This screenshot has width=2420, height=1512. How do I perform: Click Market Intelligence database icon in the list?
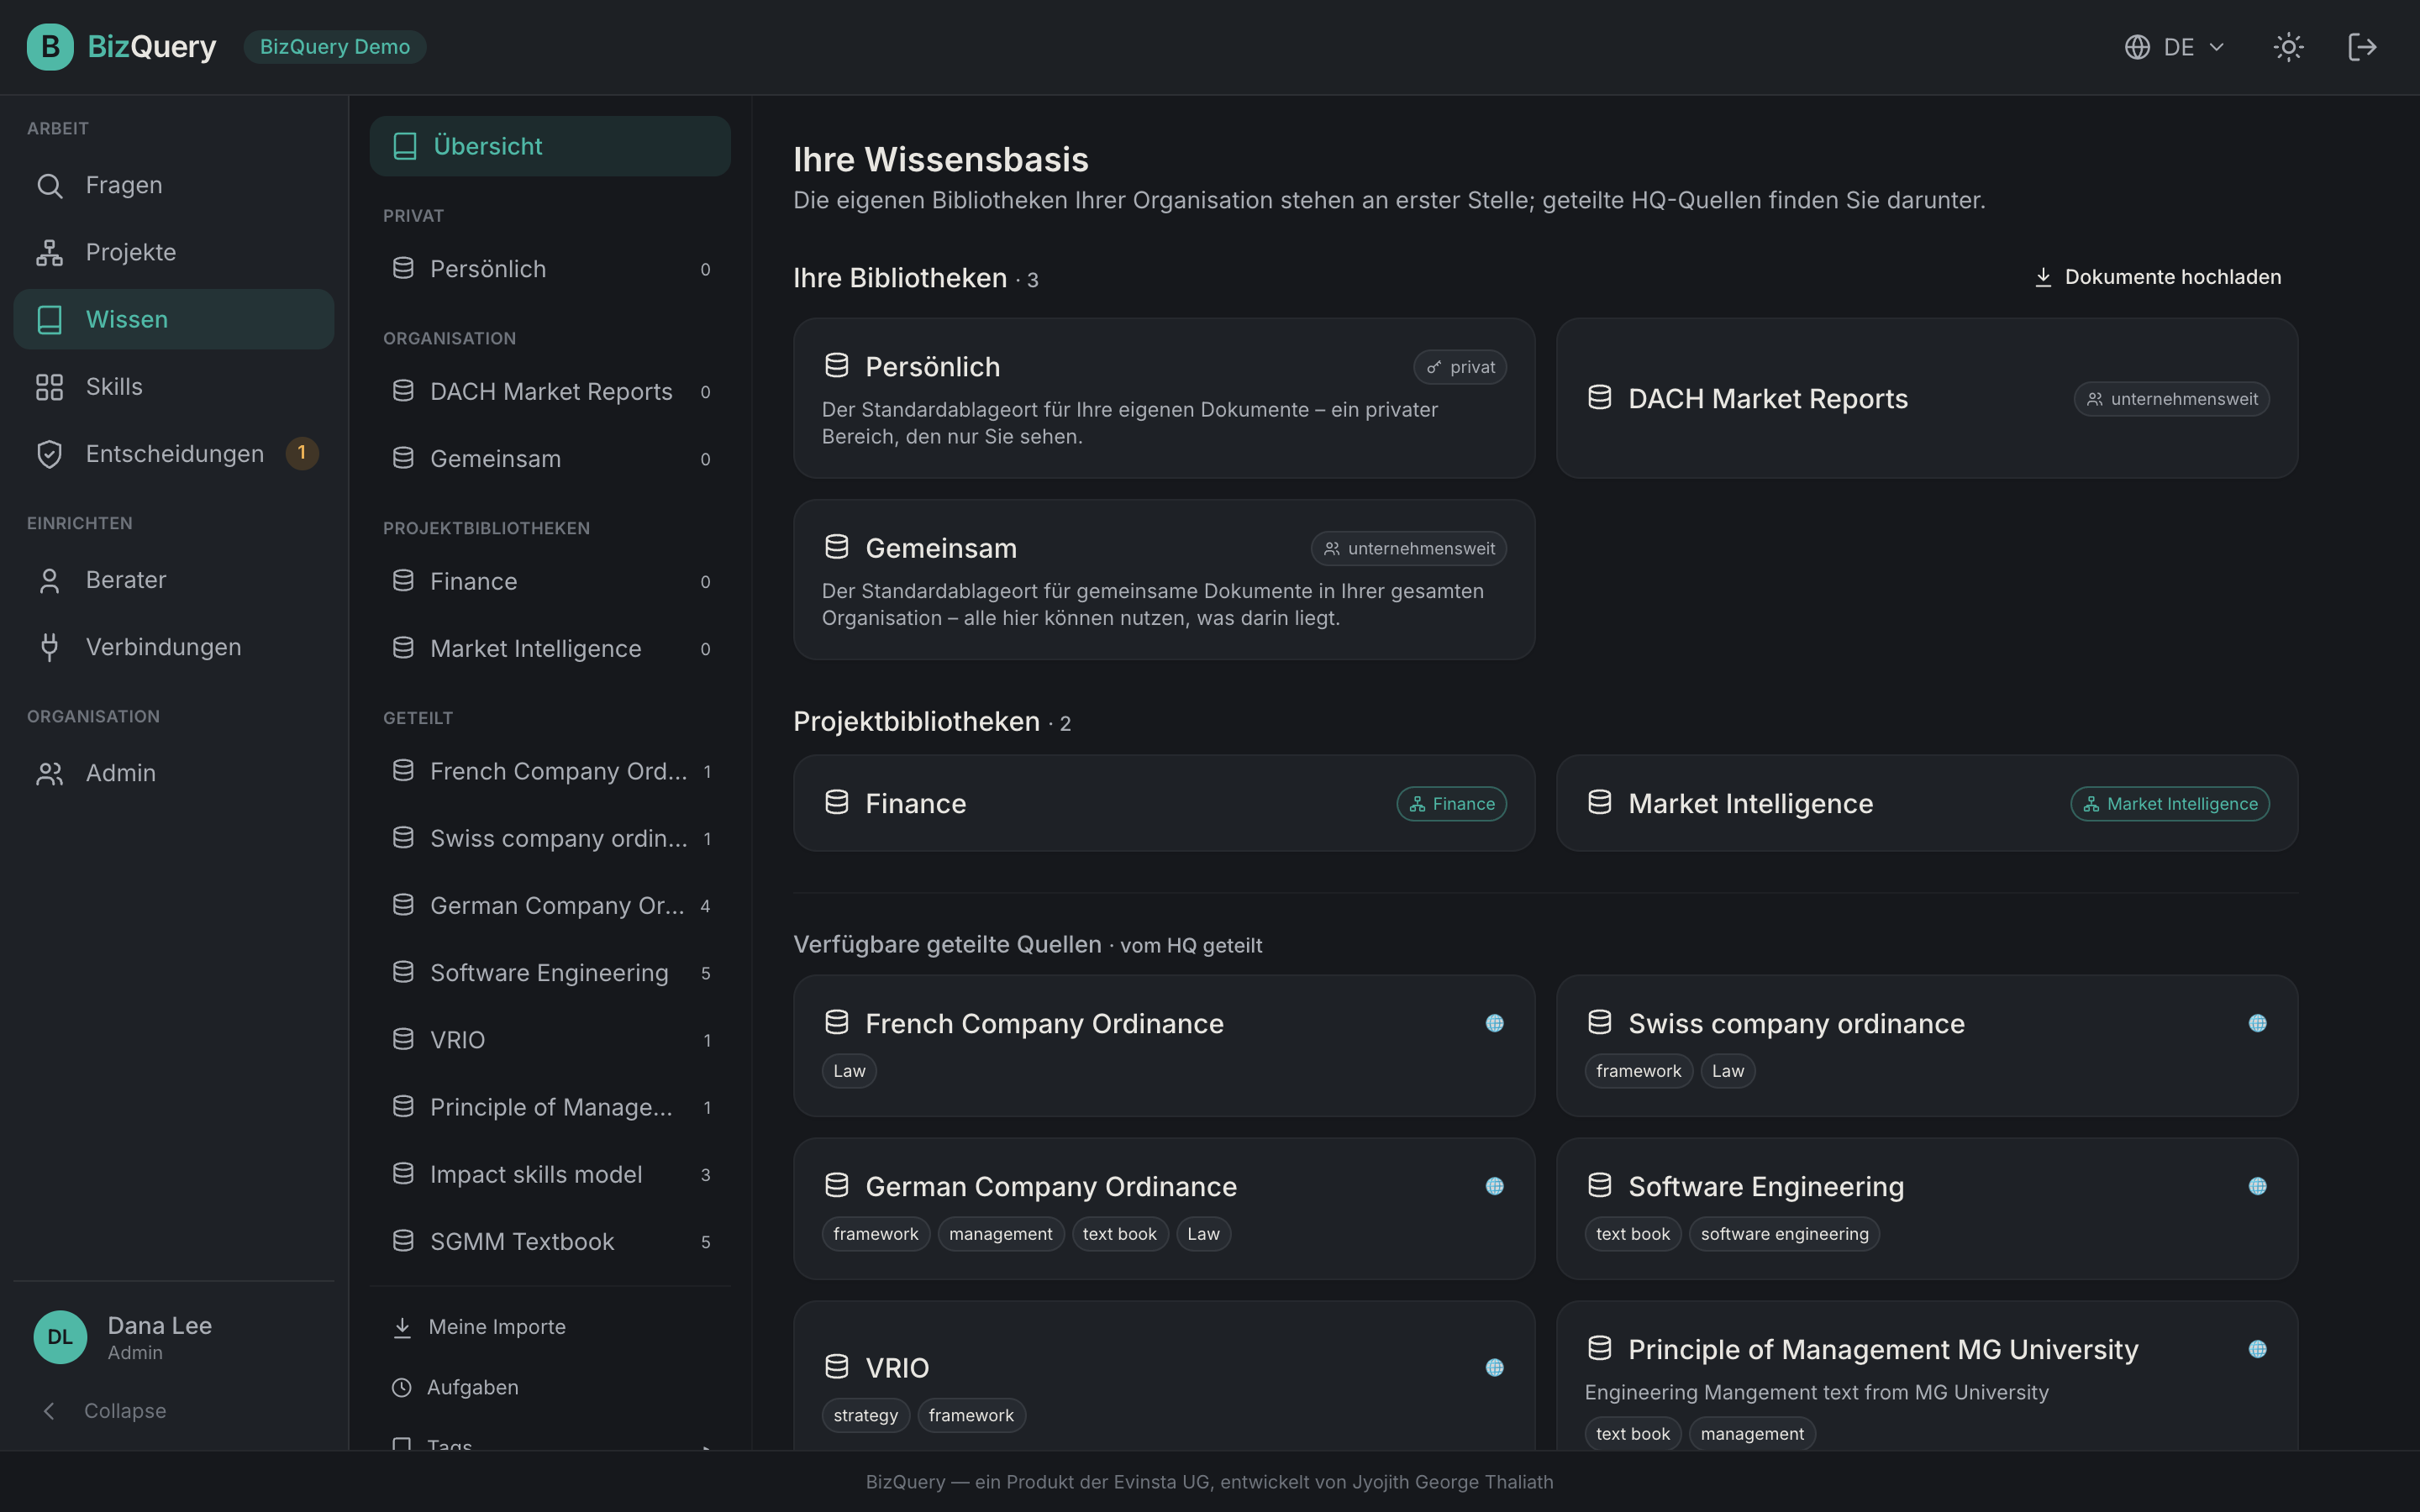(403, 648)
